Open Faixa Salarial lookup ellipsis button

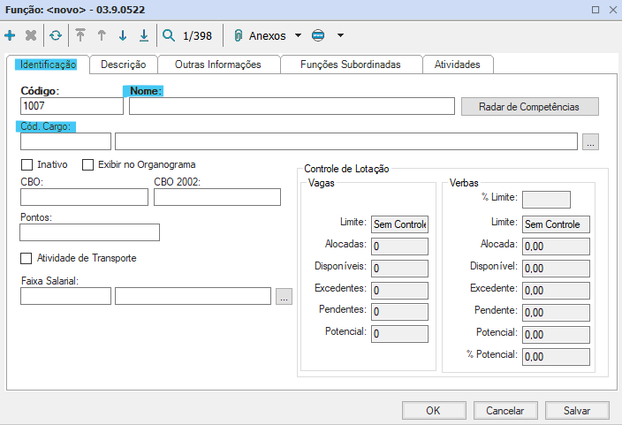(x=284, y=297)
